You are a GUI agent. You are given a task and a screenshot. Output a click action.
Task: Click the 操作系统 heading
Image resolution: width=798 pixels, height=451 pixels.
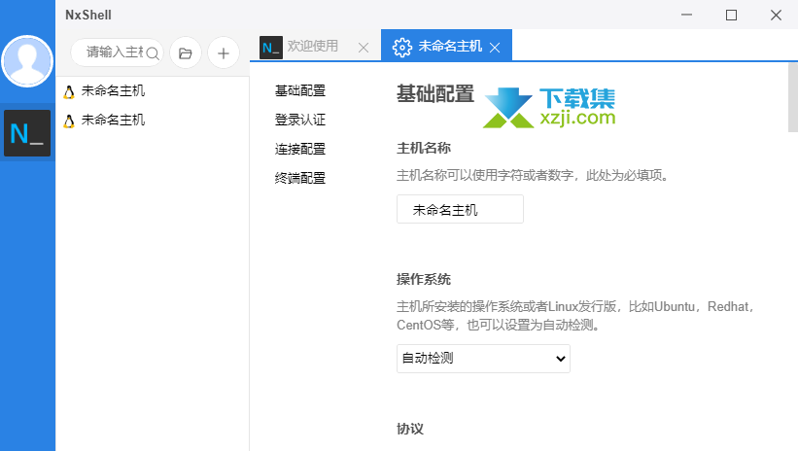coord(424,280)
